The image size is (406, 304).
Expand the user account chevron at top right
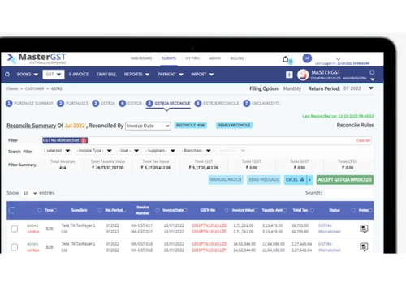click(338, 59)
